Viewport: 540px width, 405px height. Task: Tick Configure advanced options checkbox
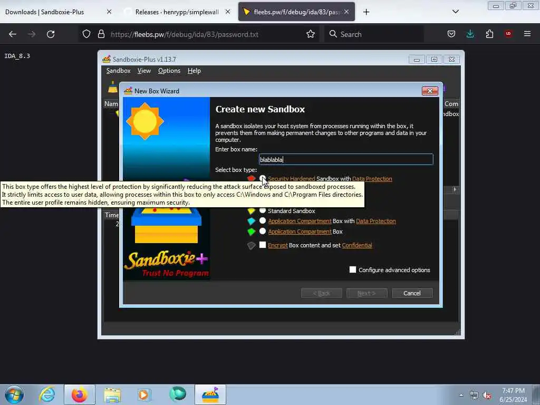pyautogui.click(x=353, y=269)
